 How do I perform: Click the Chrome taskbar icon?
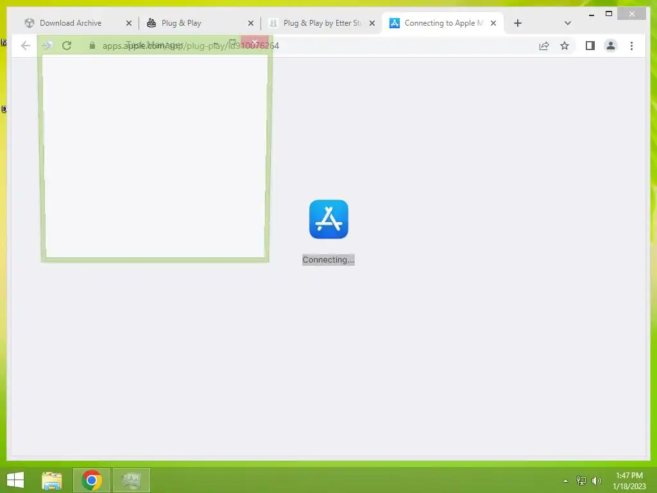pyautogui.click(x=92, y=480)
